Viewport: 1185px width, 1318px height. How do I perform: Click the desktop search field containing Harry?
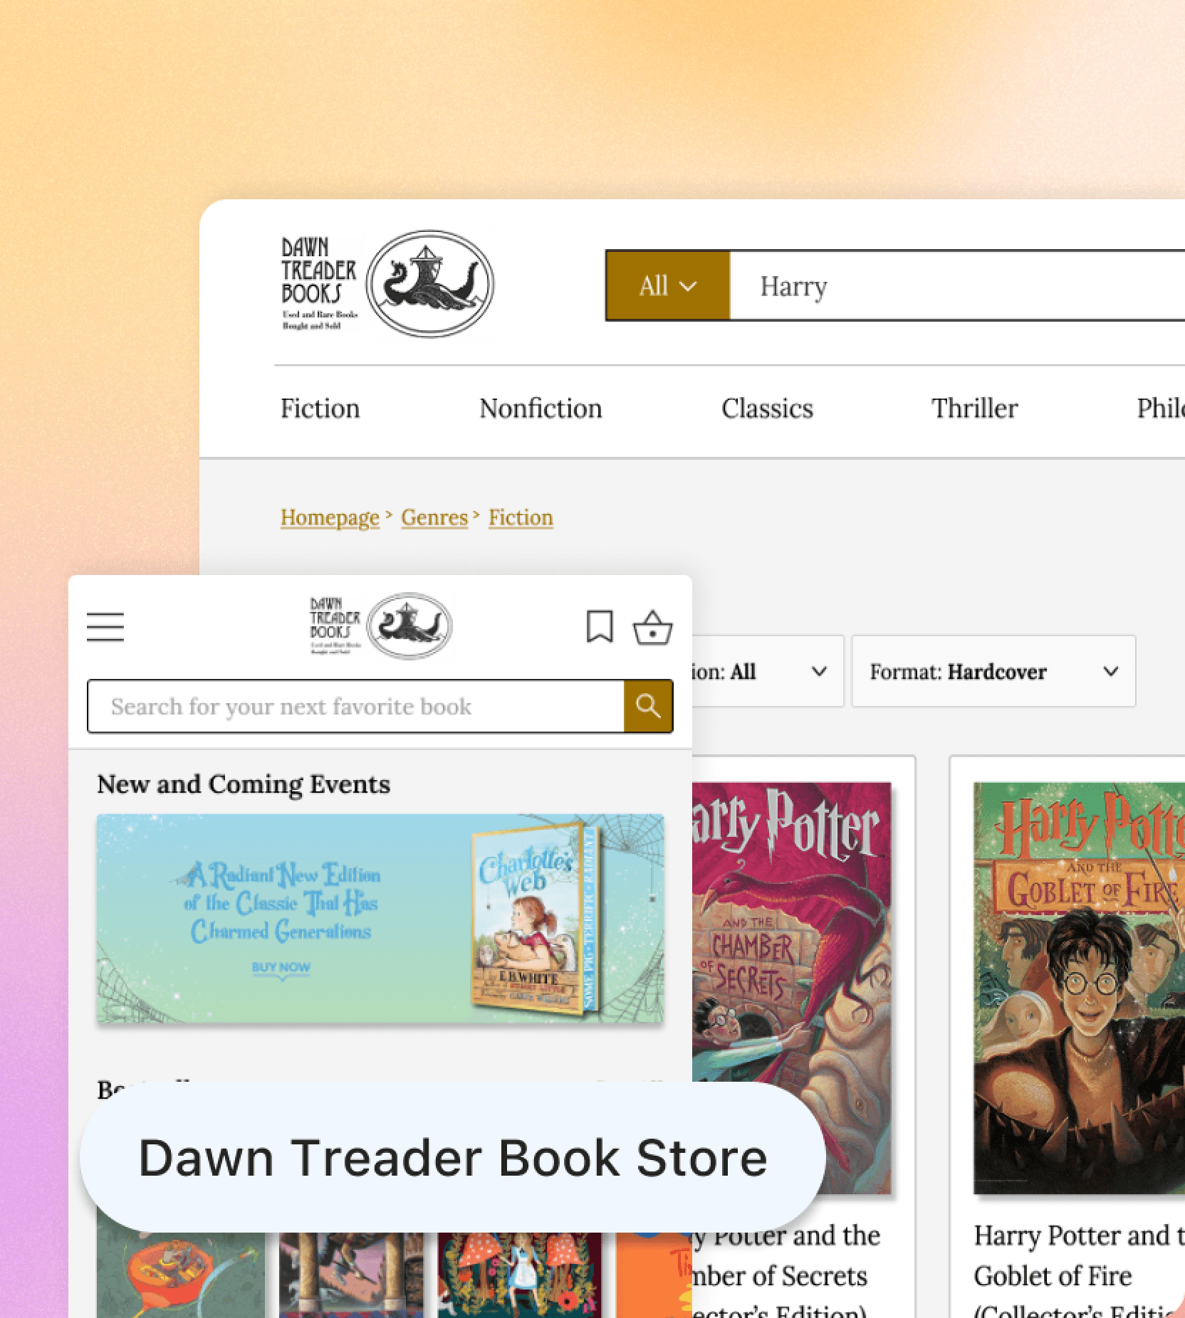(x=957, y=286)
